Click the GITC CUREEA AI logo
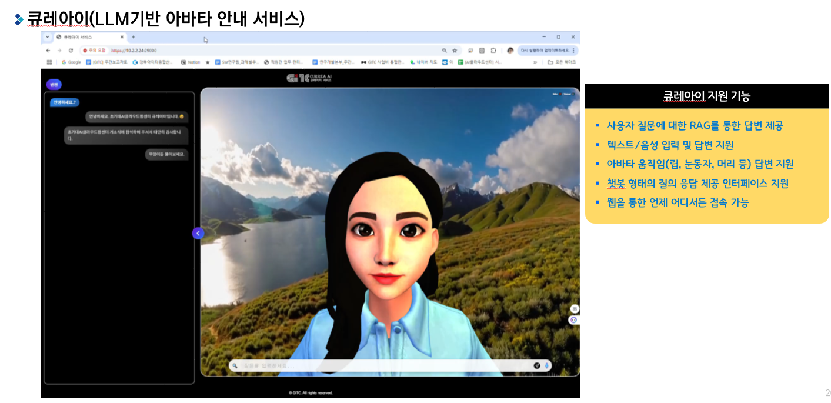The width and height of the screenshot is (831, 403). click(x=310, y=78)
